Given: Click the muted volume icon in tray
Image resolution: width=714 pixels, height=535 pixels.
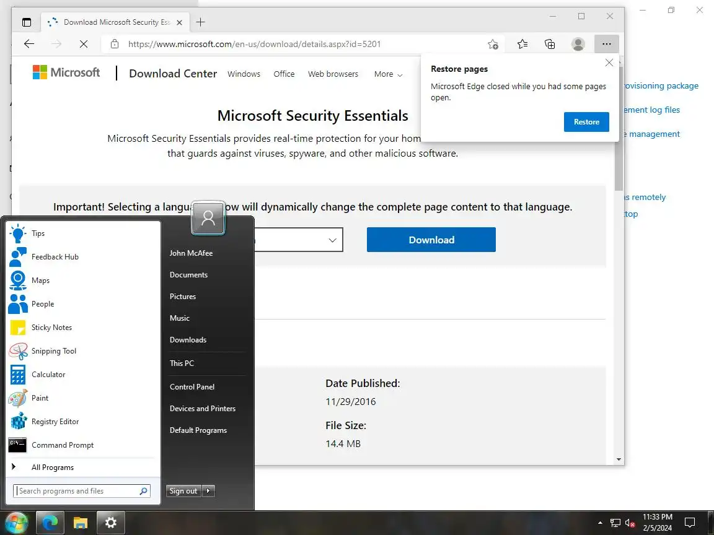Looking at the screenshot, I should [630, 523].
